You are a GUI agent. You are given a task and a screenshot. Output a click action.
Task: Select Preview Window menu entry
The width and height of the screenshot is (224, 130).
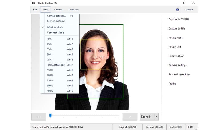56,21
